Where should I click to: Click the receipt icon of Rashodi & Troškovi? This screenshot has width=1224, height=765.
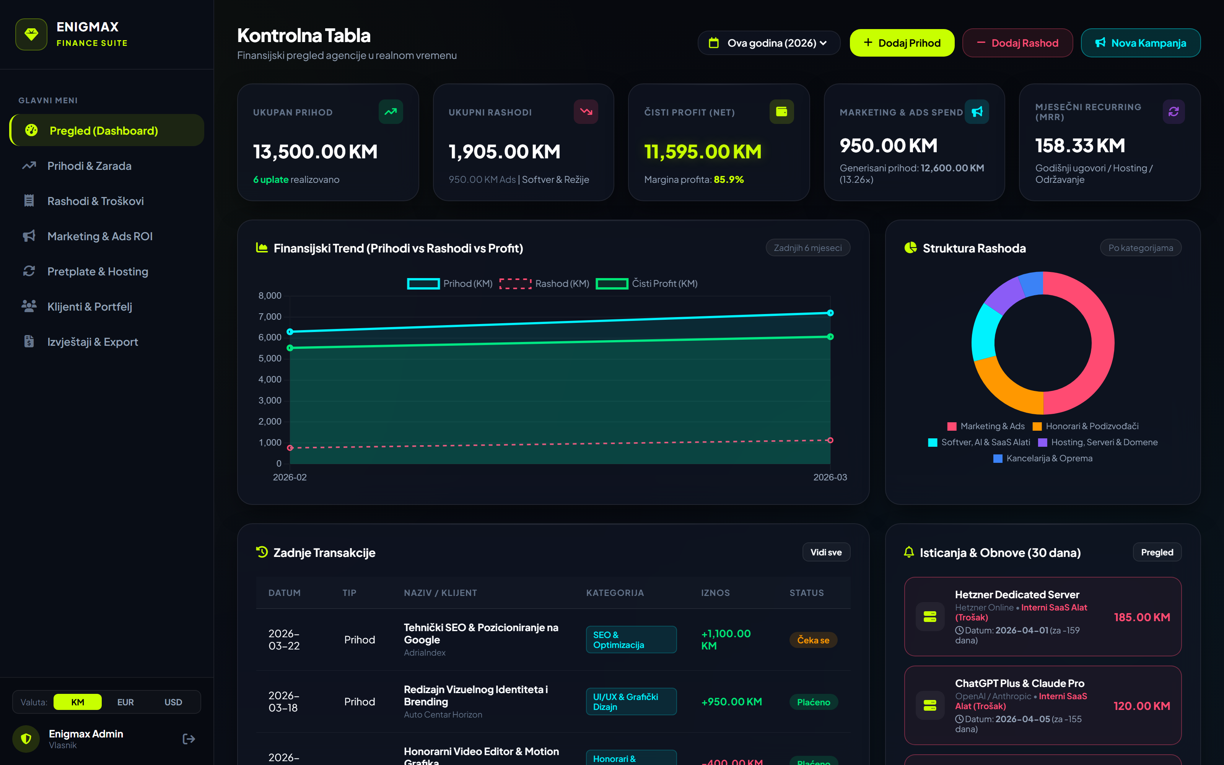point(29,201)
